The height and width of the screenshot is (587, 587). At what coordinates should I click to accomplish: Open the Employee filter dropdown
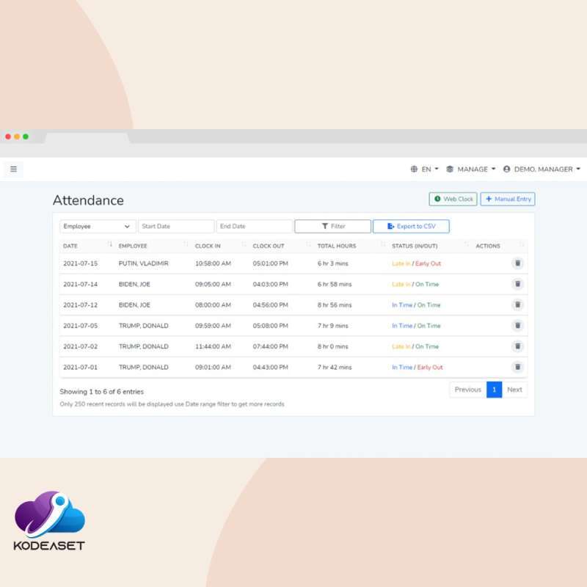pyautogui.click(x=97, y=226)
